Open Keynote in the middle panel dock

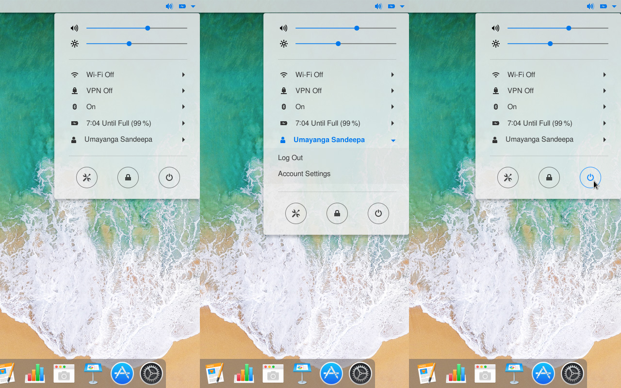pyautogui.click(x=301, y=373)
